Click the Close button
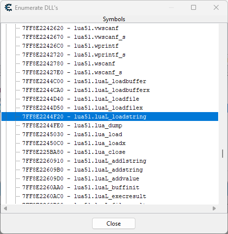 (114, 224)
